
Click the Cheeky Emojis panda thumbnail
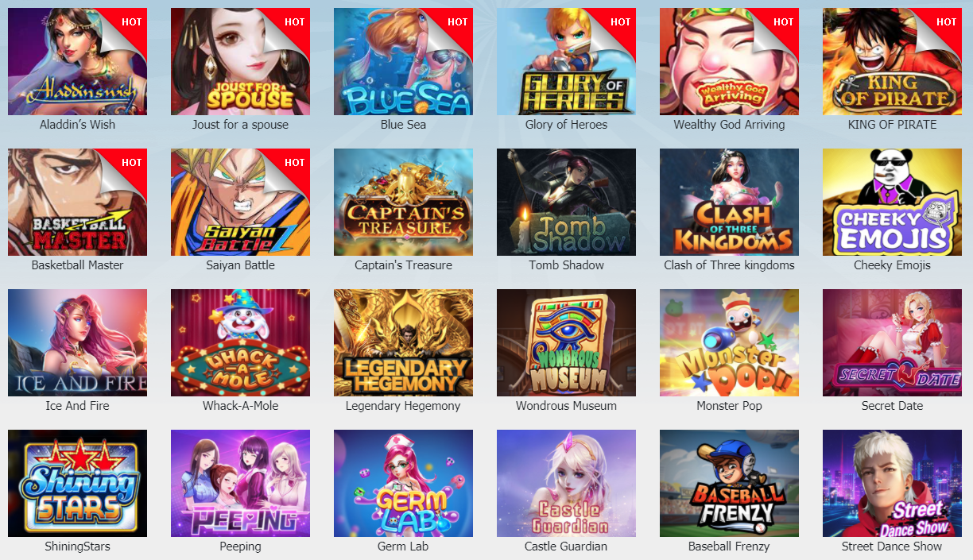(892, 202)
